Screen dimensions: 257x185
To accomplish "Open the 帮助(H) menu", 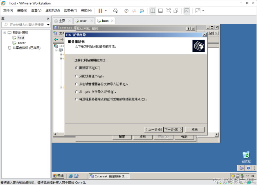I will click(x=86, y=11).
